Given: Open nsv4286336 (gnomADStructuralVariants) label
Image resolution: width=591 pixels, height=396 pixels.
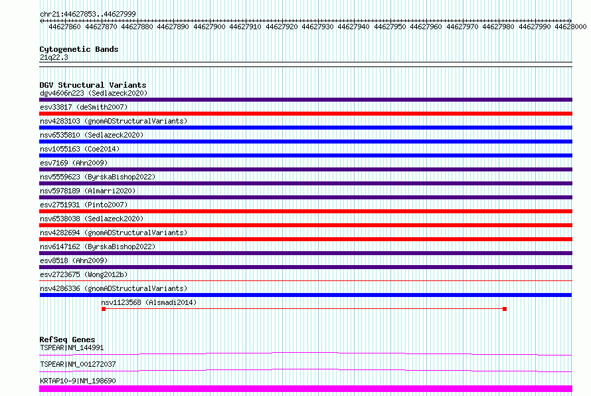Looking at the screenshot, I should coord(114,288).
